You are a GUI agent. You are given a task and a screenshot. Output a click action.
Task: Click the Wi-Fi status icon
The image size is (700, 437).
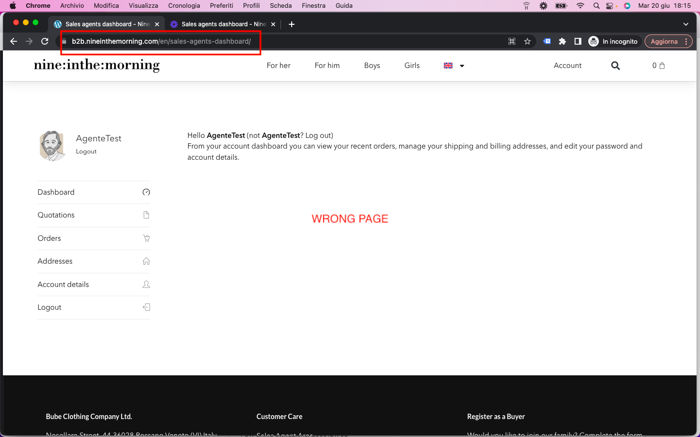(580, 6)
